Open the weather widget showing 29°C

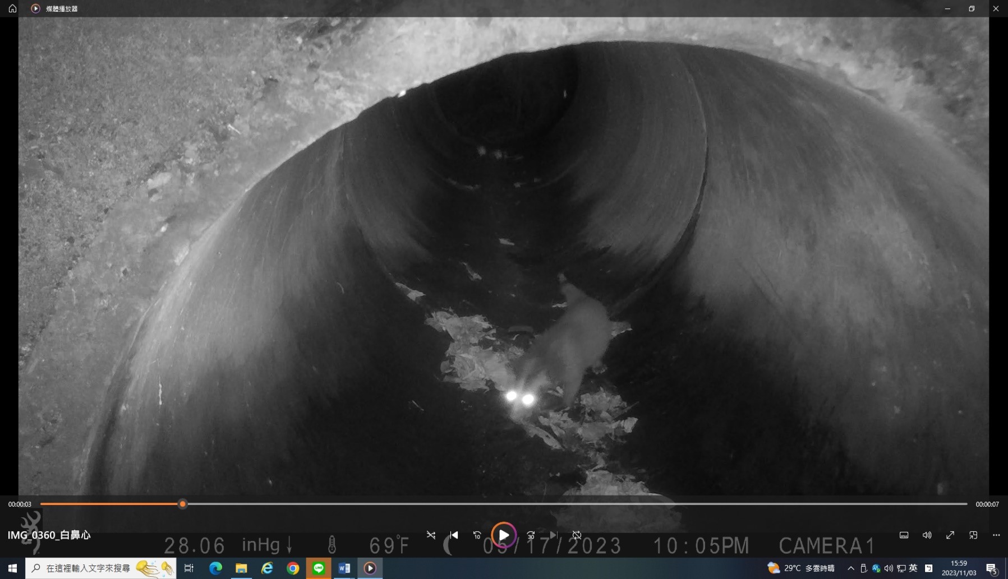(x=801, y=568)
